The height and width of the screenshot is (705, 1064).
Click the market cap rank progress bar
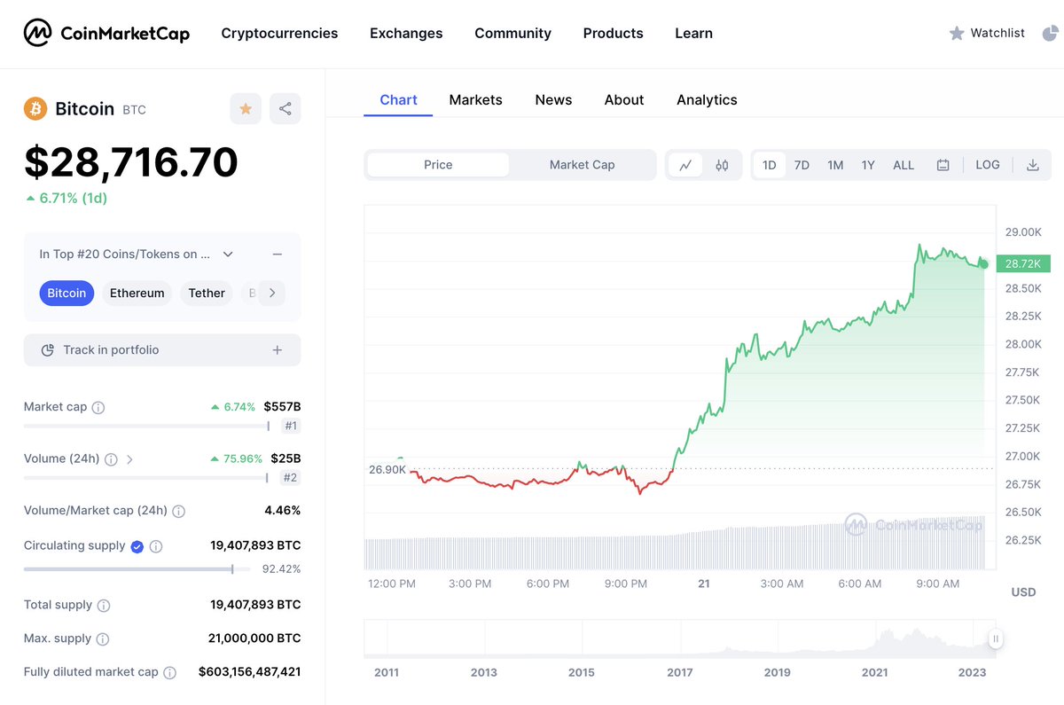click(147, 427)
